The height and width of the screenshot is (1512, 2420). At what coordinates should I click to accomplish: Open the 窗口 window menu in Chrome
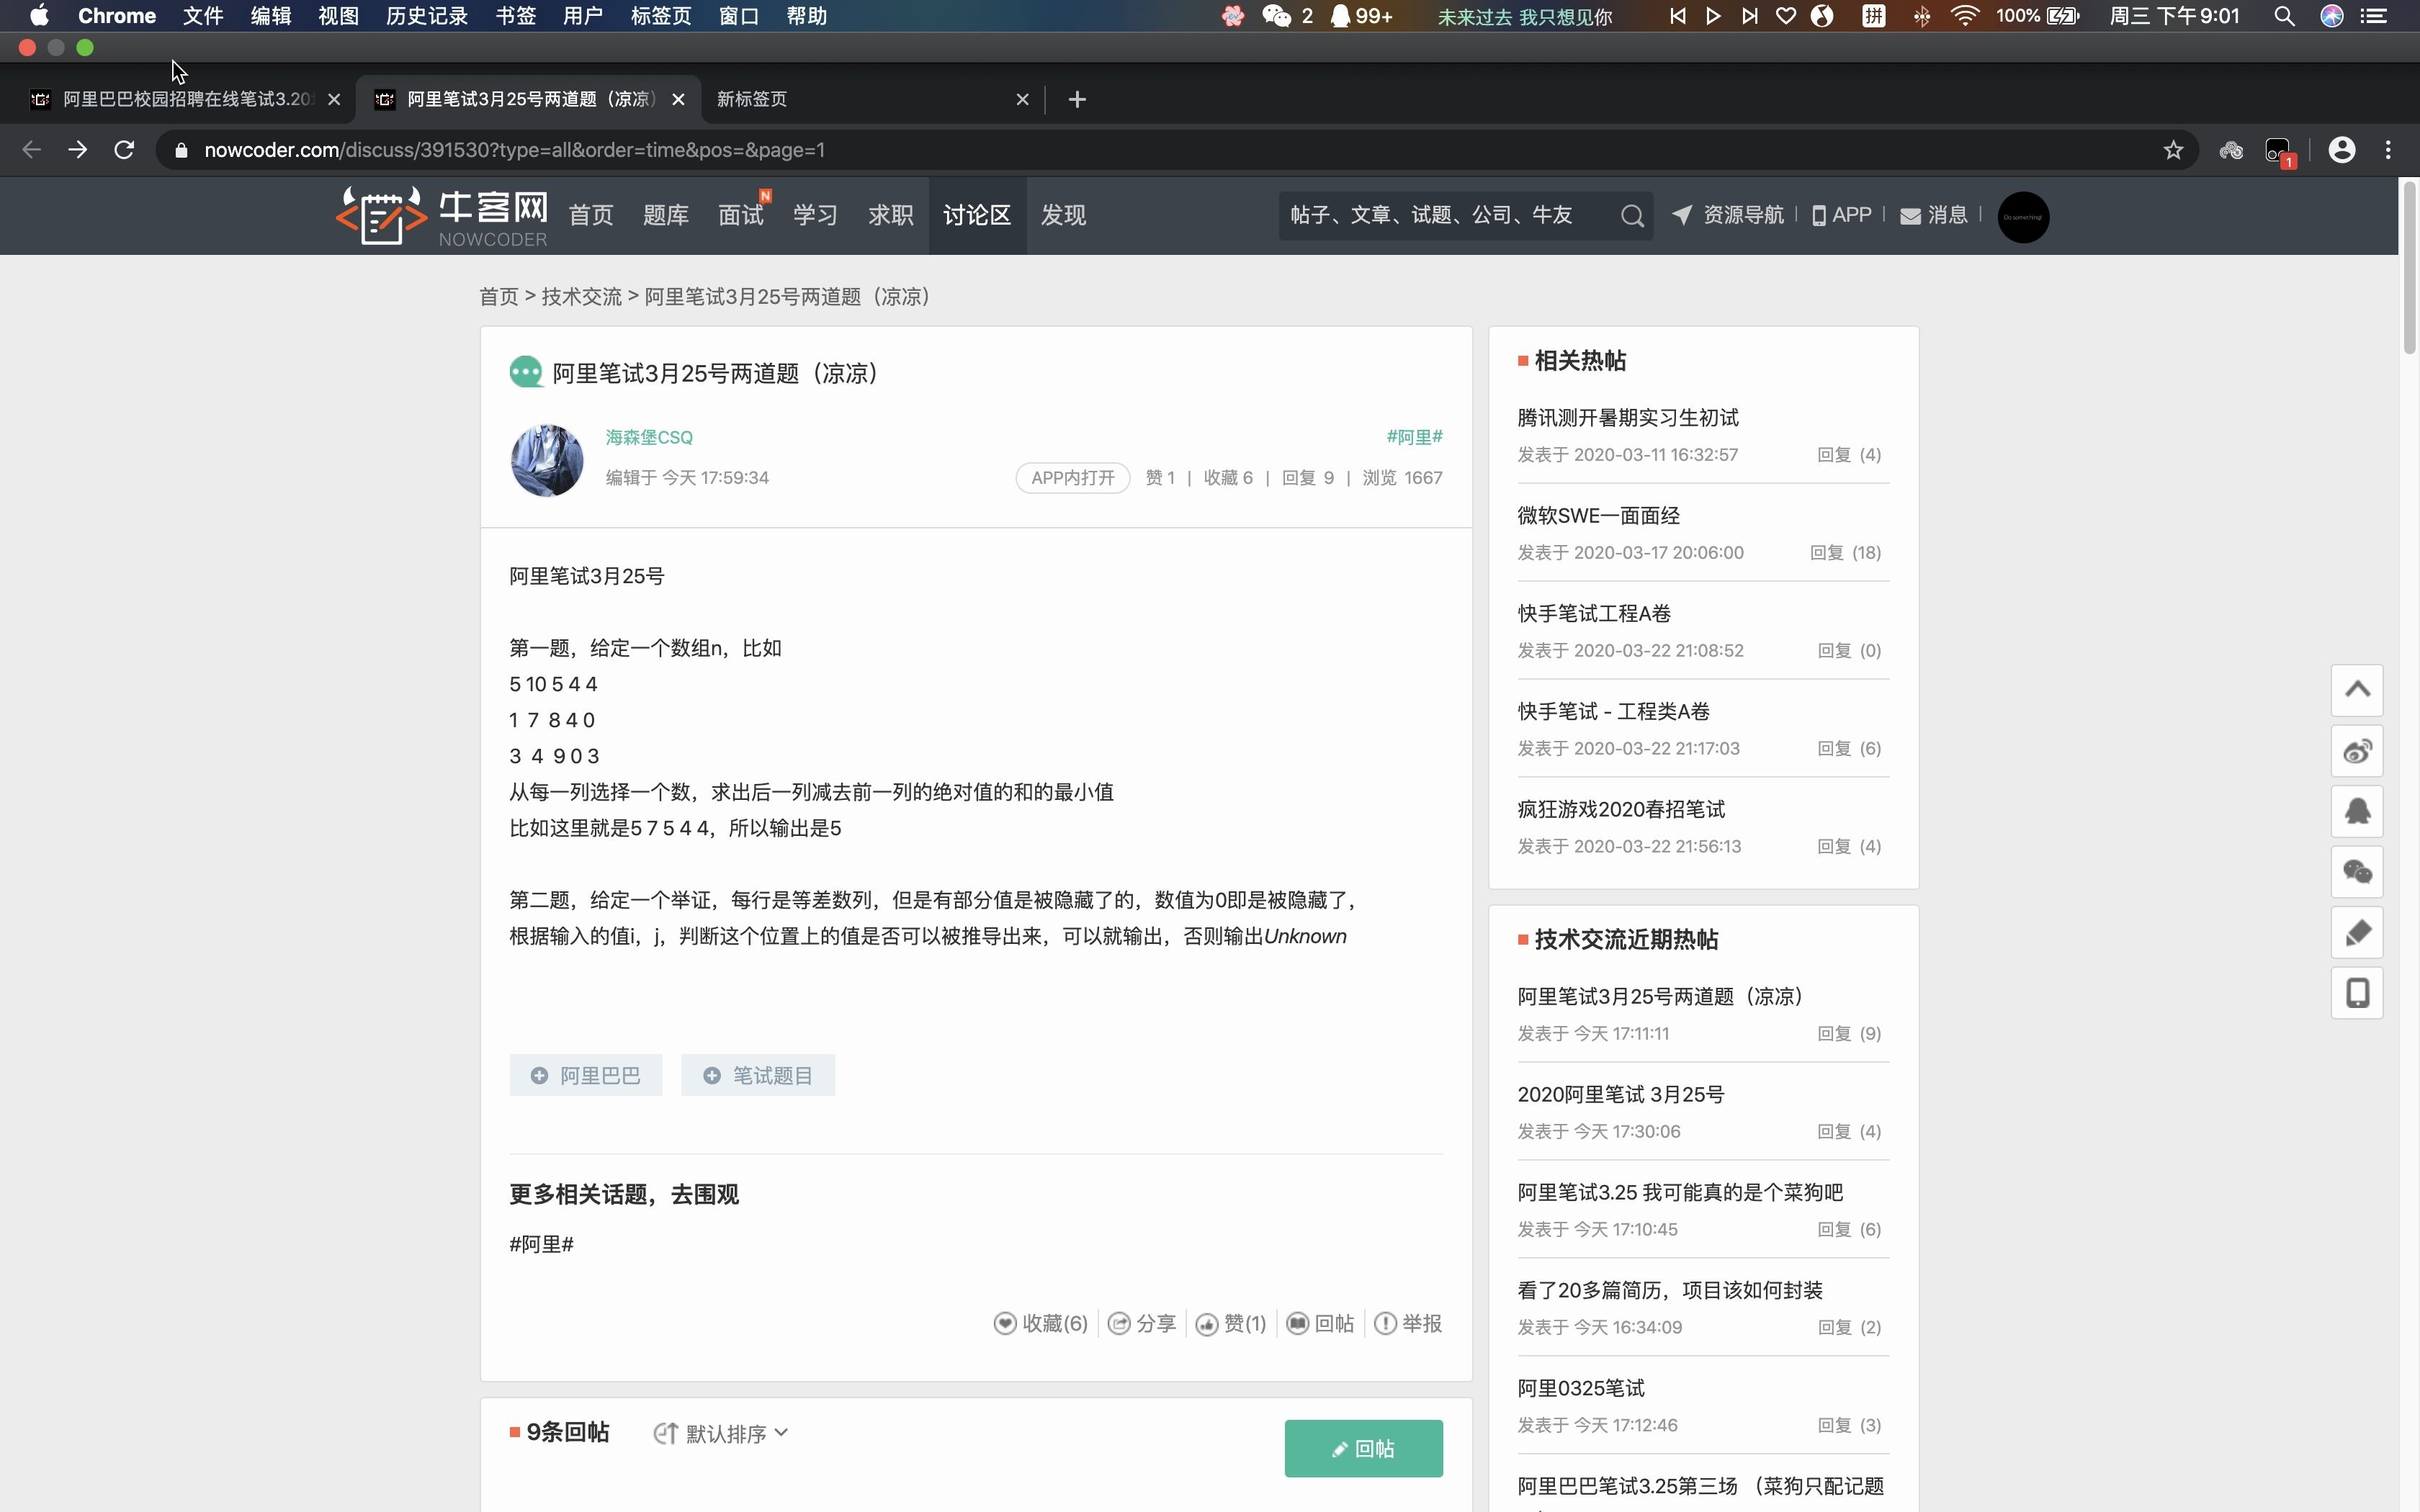(739, 16)
